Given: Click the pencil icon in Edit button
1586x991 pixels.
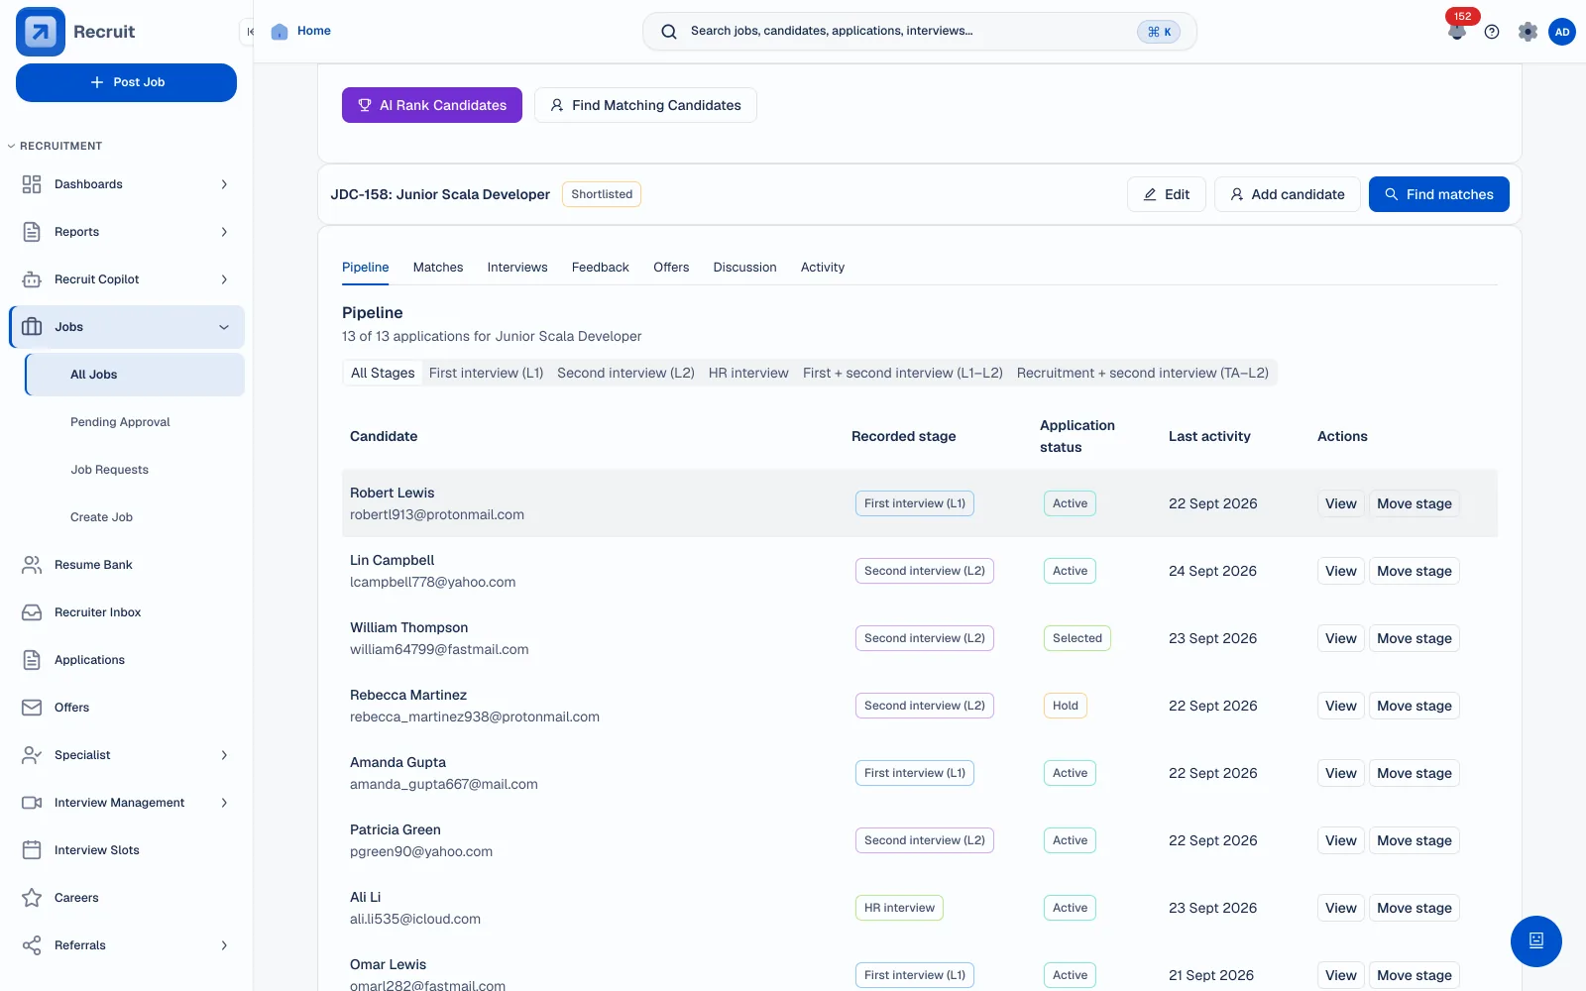Looking at the screenshot, I should pos(1150,194).
